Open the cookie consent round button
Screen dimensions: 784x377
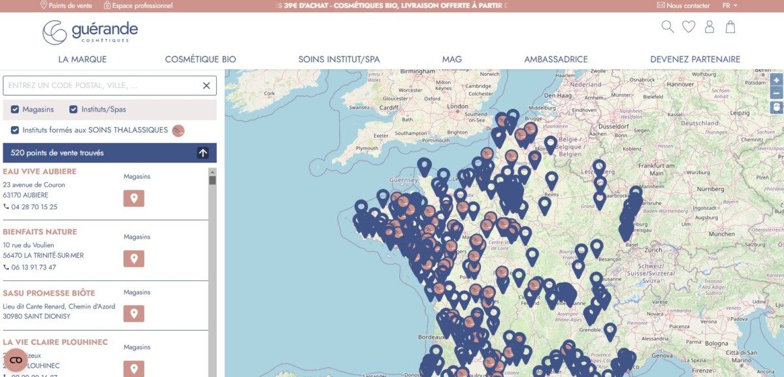(x=16, y=360)
